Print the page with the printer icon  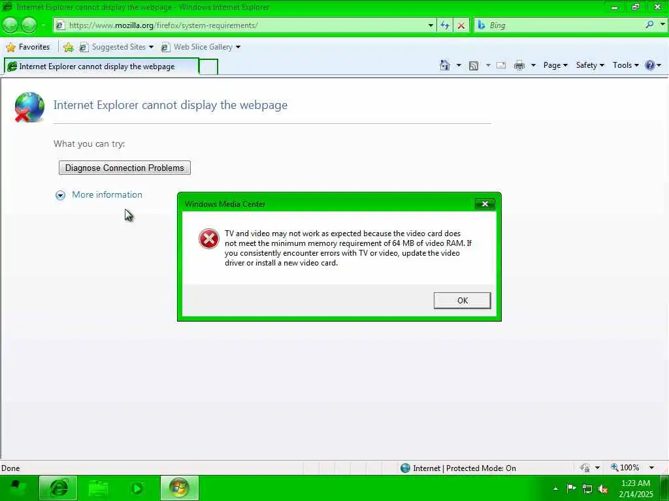coord(519,65)
